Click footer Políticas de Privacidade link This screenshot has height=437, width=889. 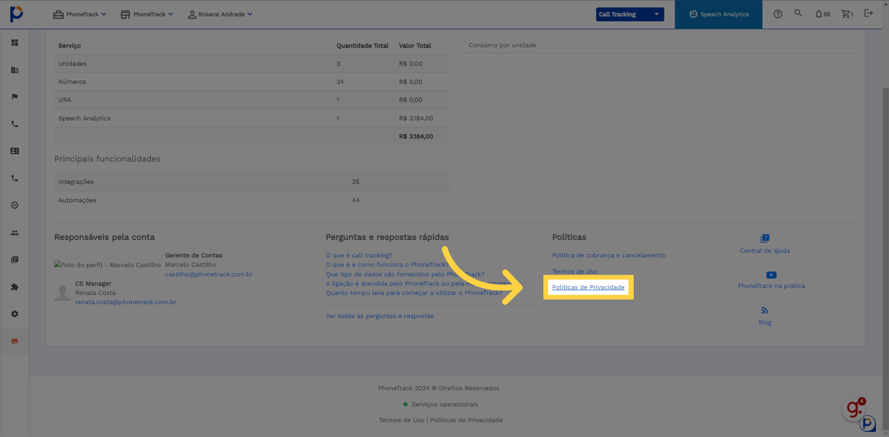[467, 420]
